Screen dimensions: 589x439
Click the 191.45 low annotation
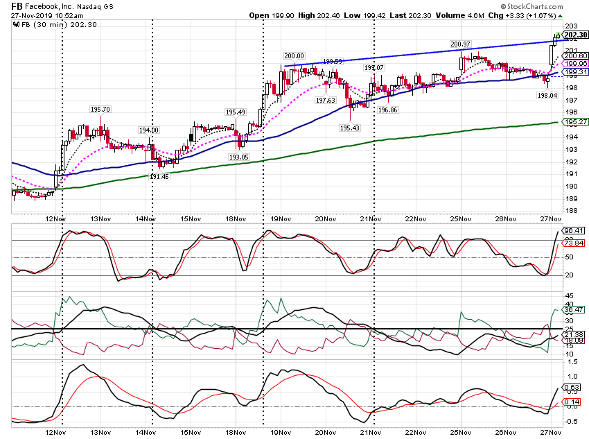tap(159, 176)
